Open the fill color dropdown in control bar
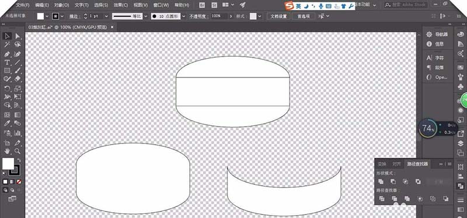The image size is (467, 218). pos(47,16)
